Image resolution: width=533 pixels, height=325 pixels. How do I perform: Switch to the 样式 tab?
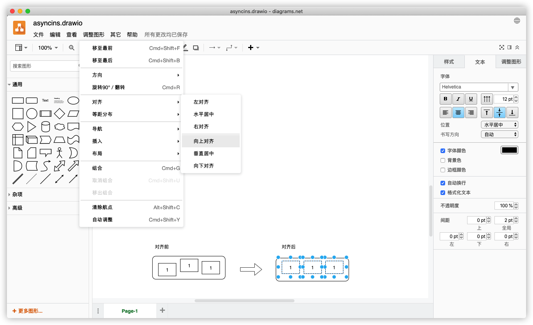click(x=449, y=62)
